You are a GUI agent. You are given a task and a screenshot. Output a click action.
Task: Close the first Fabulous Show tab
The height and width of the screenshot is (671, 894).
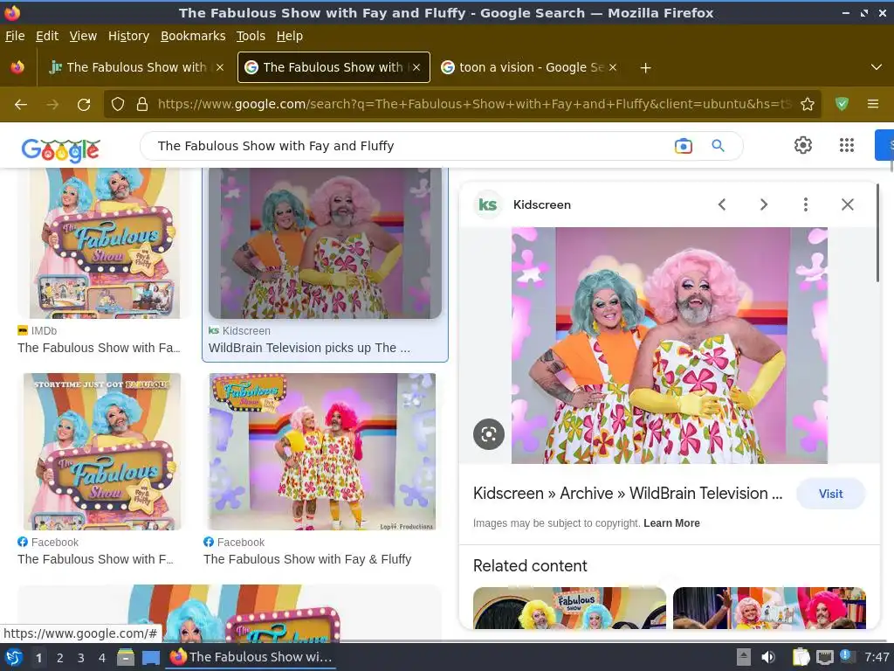point(220,67)
